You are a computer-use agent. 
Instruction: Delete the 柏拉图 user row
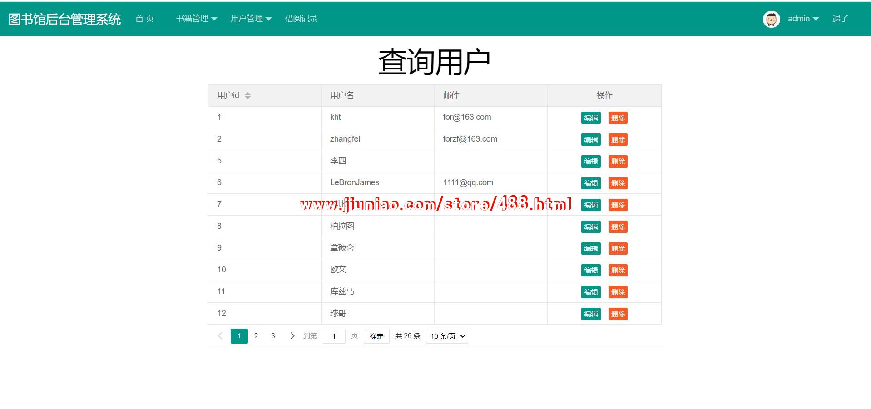(x=618, y=227)
